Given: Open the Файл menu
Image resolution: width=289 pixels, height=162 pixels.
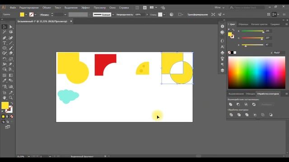Looking at the screenshot, I should (x=13, y=8).
